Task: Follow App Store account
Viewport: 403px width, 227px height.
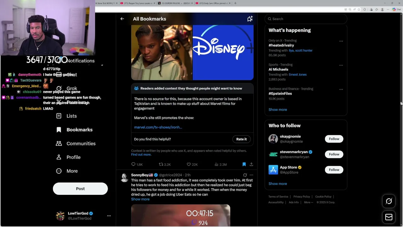Action: (x=334, y=170)
